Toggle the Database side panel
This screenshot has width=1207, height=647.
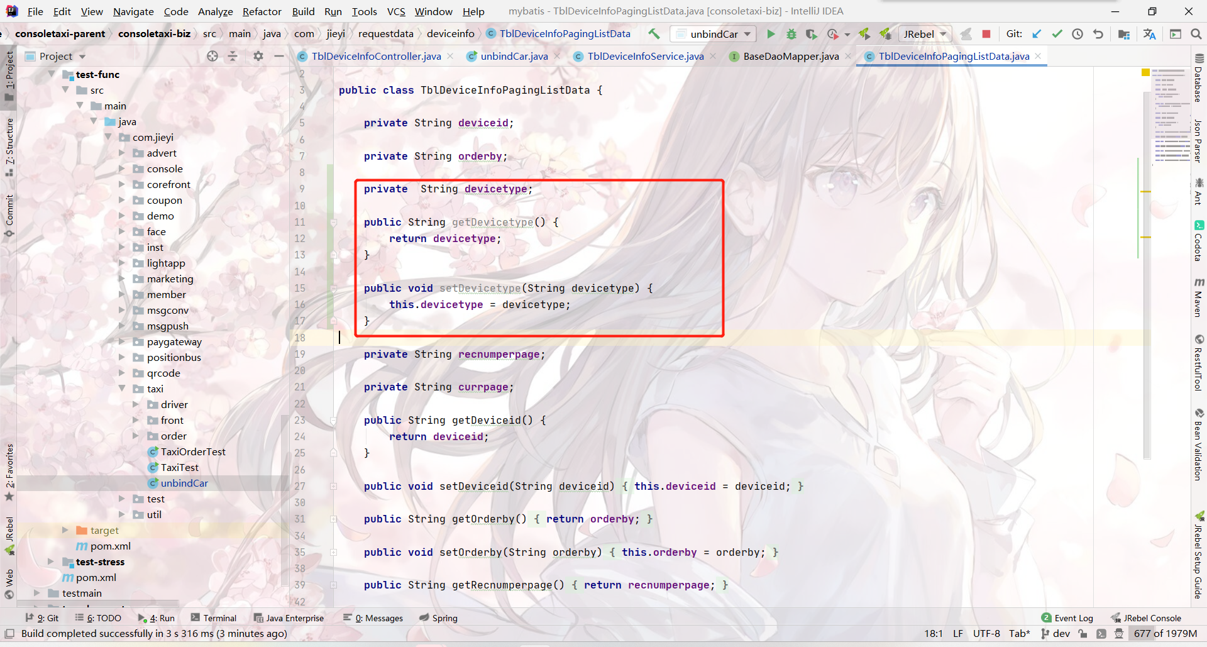click(x=1198, y=79)
